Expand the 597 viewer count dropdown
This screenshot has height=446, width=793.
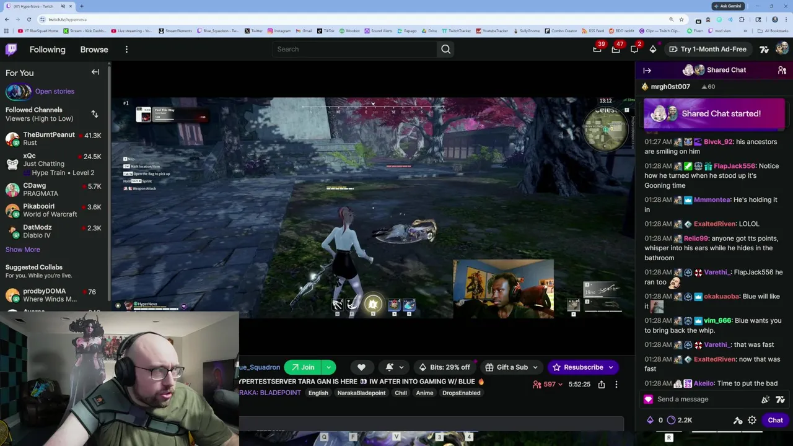pyautogui.click(x=548, y=385)
